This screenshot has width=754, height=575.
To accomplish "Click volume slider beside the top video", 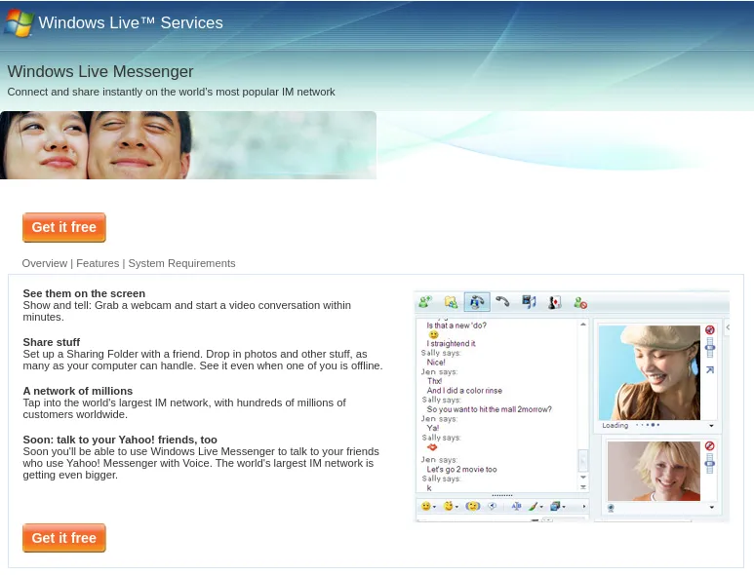I will (x=710, y=348).
